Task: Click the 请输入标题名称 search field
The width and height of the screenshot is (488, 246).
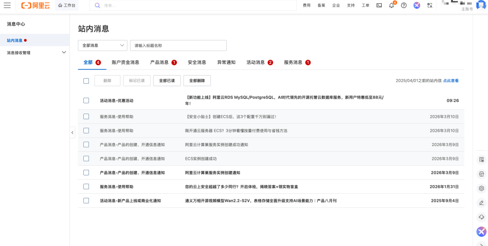Action: pyautogui.click(x=178, y=46)
